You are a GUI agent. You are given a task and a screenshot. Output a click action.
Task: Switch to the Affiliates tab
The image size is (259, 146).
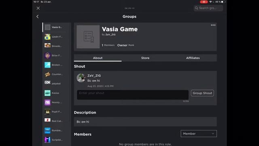click(193, 58)
